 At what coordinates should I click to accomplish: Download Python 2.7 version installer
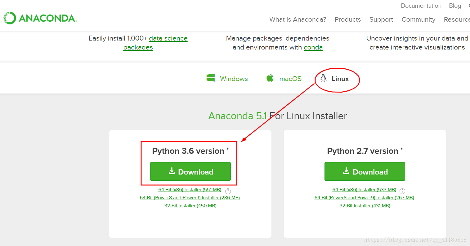[365, 171]
